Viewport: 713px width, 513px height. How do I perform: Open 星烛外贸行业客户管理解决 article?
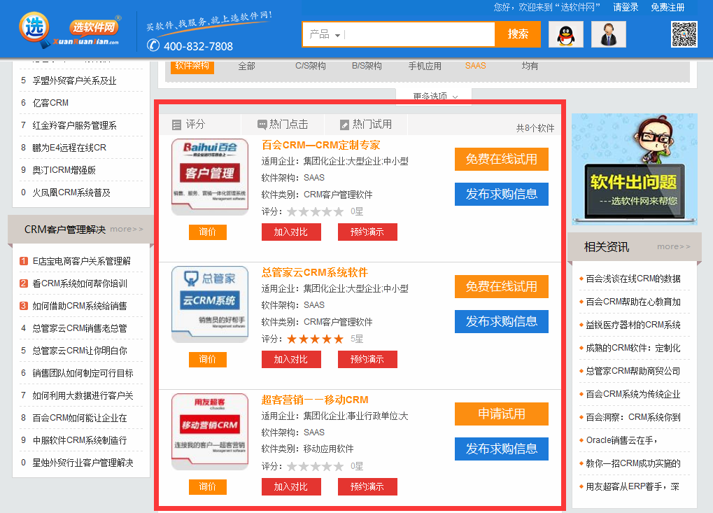83,463
